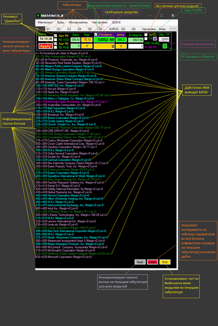The width and height of the screenshot is (218, 326).
Task: Select row 230->239 Cincinnati Financial Corporation
Action: click(x=73, y=127)
